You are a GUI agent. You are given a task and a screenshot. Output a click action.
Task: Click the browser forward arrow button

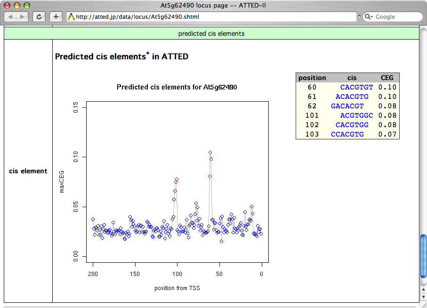point(22,16)
